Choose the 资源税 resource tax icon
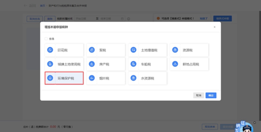Screen dimensions: 261x132 click(175, 50)
